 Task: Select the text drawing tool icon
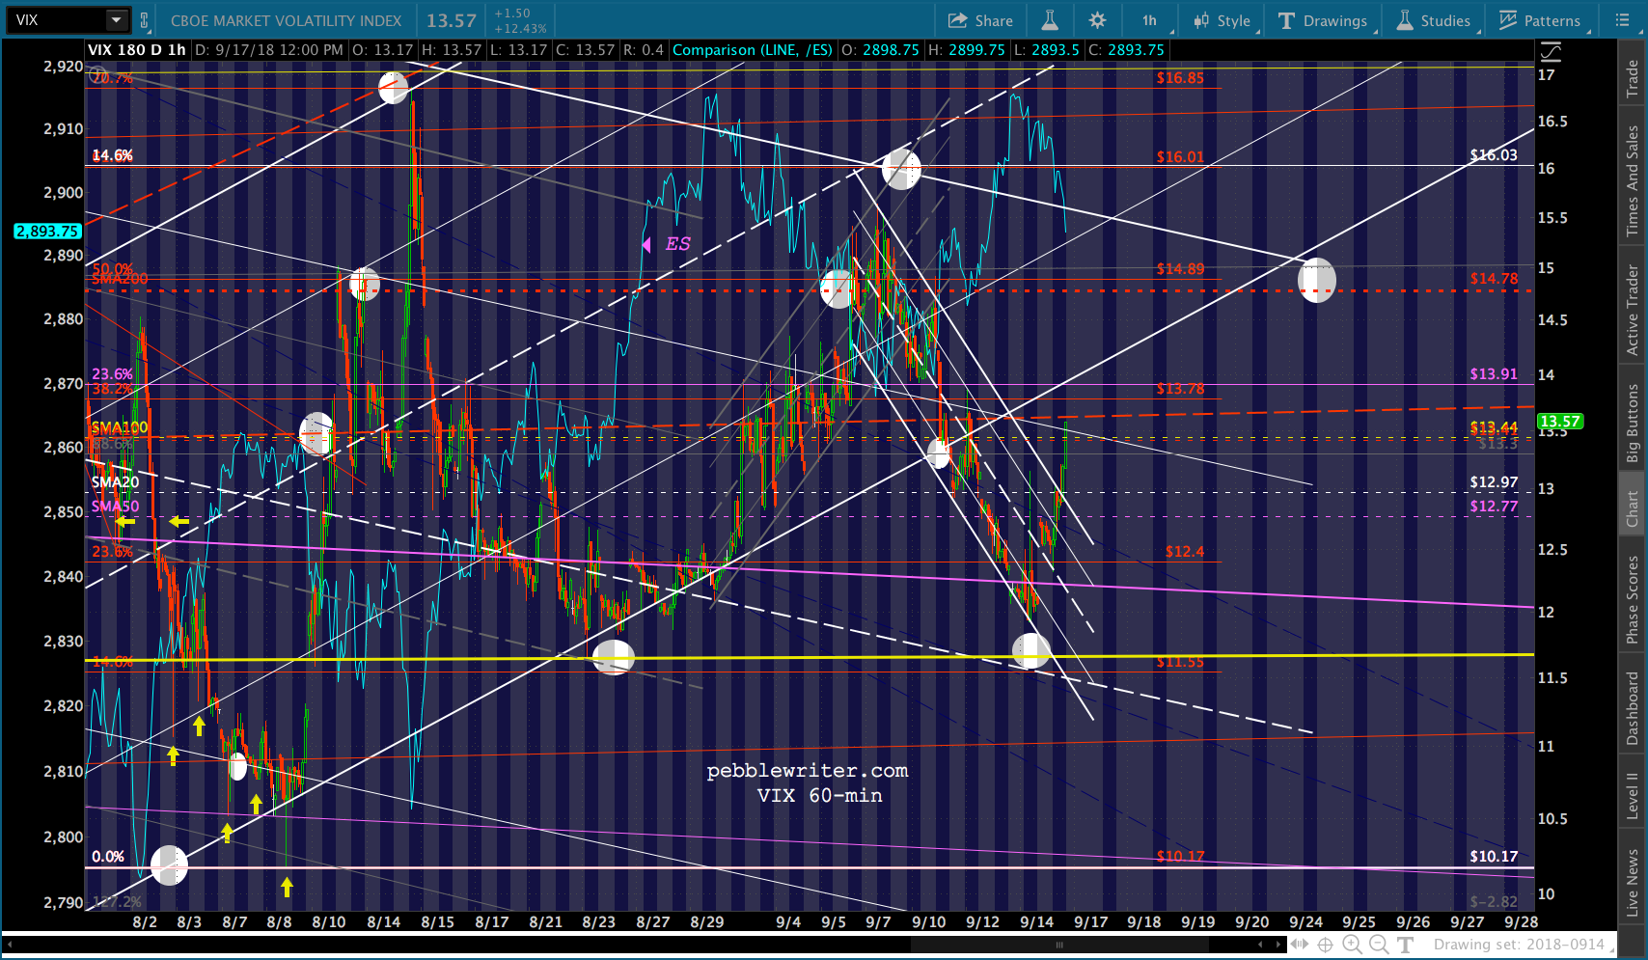coord(1405,945)
